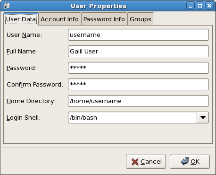Close the User Properties dialog

209,6
